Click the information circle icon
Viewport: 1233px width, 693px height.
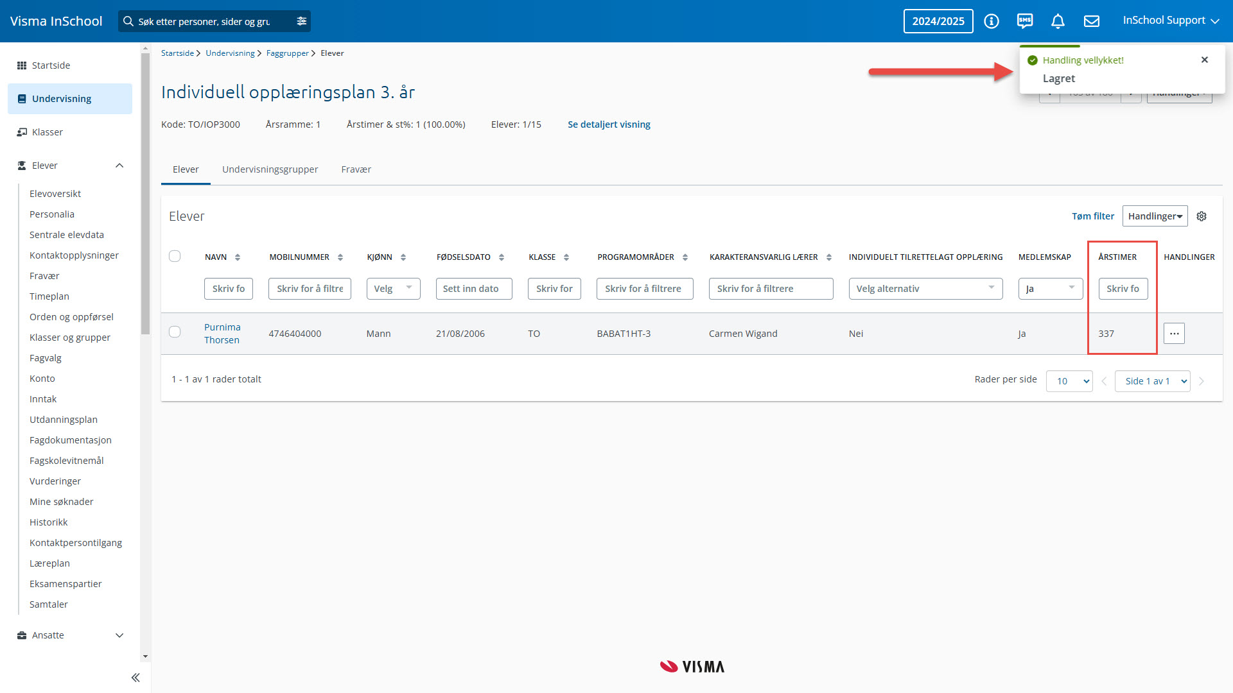(x=992, y=21)
